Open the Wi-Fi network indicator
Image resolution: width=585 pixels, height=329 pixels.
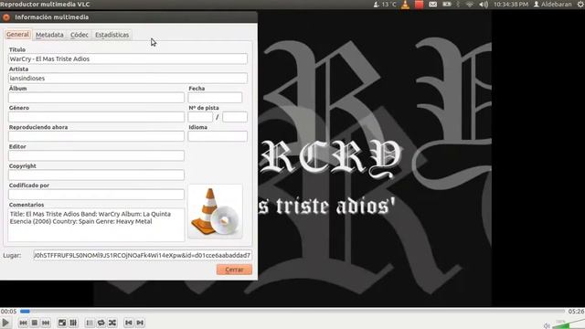coord(470,5)
